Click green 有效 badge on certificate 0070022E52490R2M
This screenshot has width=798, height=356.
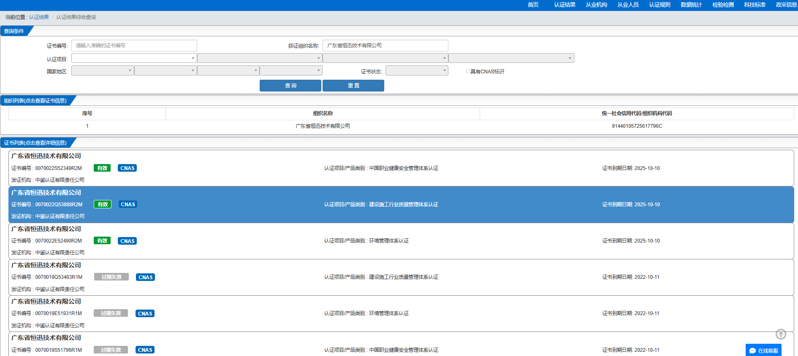pyautogui.click(x=102, y=241)
